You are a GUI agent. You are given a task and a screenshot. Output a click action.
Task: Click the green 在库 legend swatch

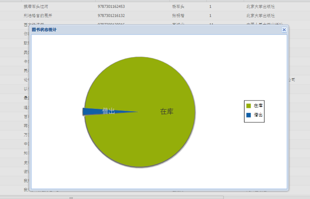(x=248, y=106)
